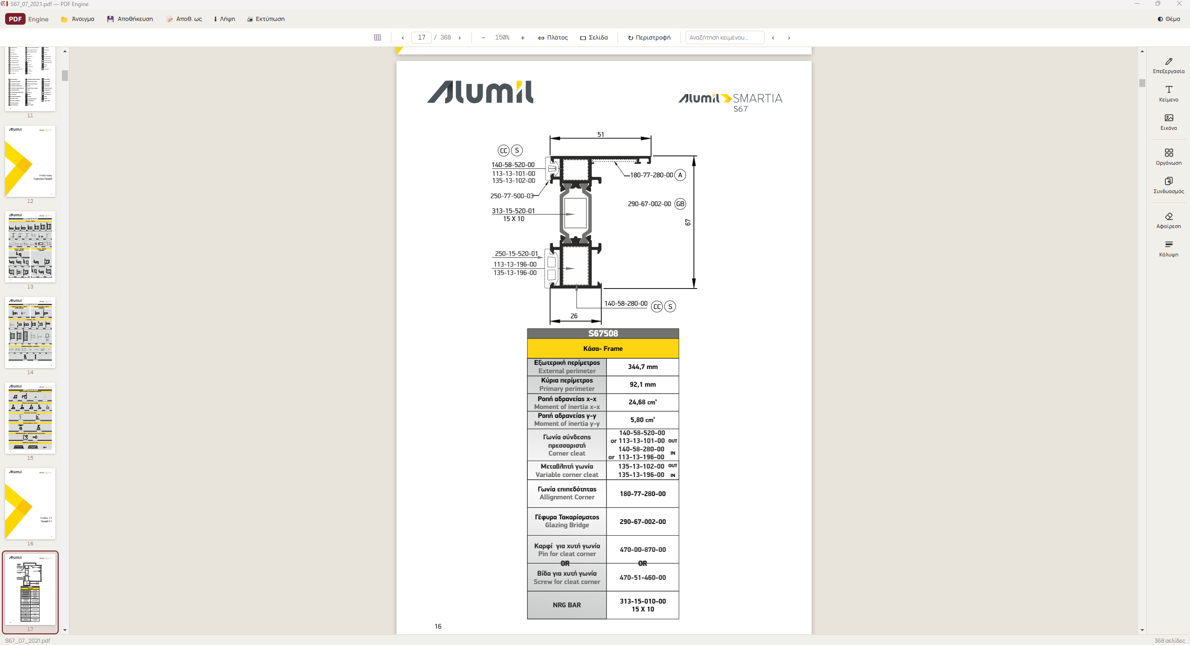1190x645 pixels.
Task: Open page 11 thumbnail
Action: coord(30,78)
